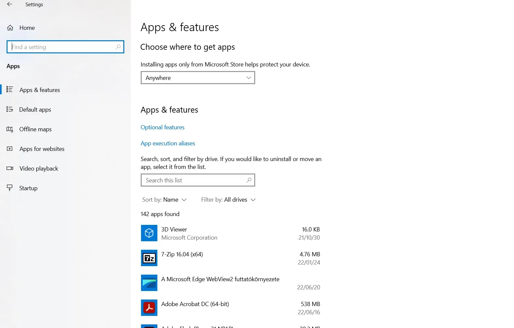Click the magnifier icon in Search this list
Viewport: 514px width, 328px height.
point(249,180)
